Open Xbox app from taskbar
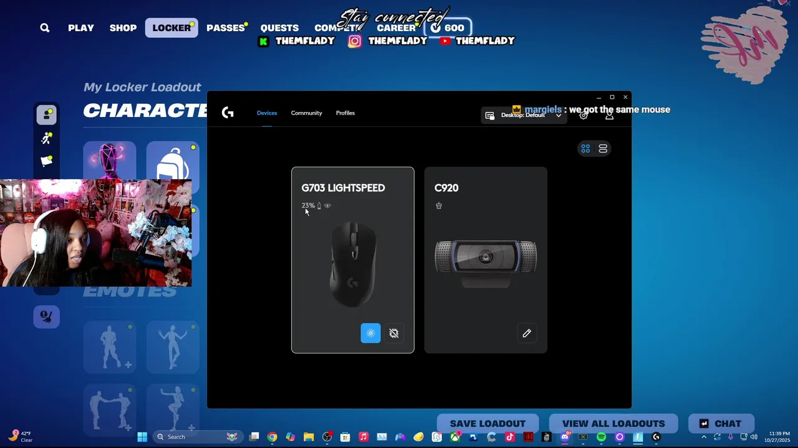 pos(455,437)
